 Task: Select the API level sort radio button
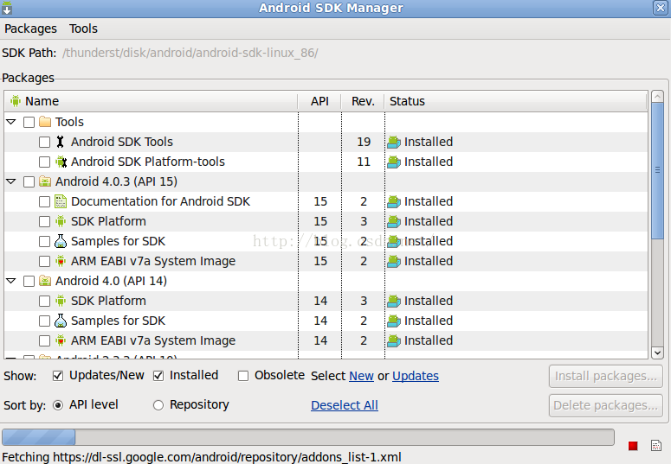58,405
